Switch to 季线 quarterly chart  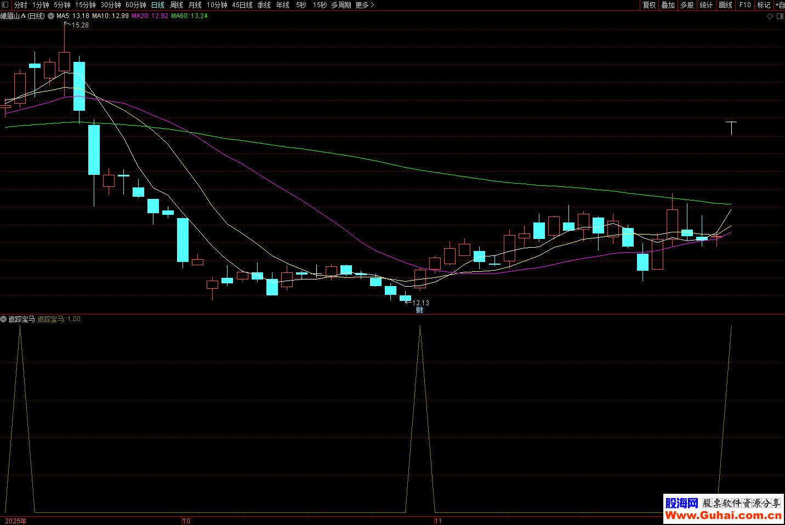click(264, 5)
